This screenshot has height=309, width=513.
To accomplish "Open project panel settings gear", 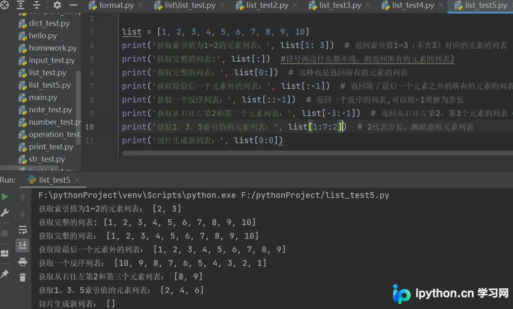I will point(57,5).
